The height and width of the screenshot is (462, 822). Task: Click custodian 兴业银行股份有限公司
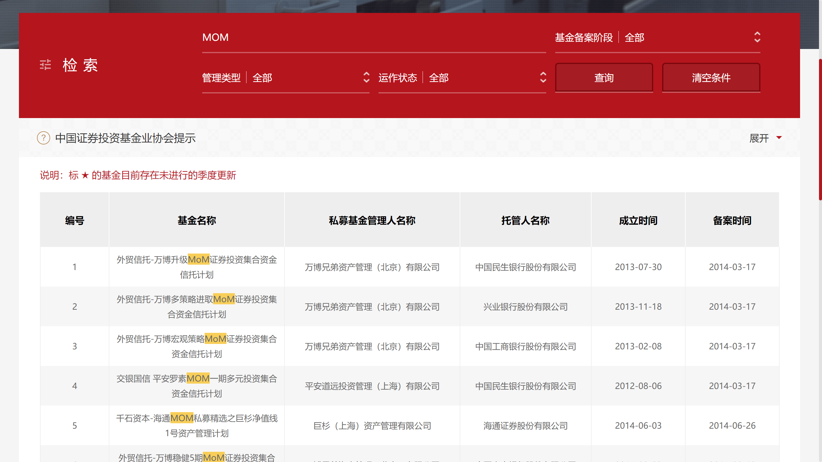[x=525, y=307]
